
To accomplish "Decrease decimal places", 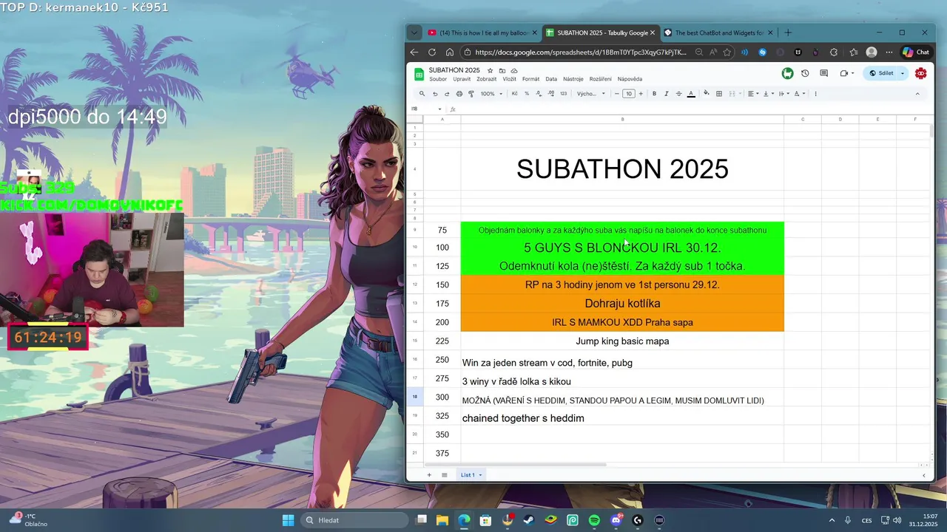I will coord(539,94).
